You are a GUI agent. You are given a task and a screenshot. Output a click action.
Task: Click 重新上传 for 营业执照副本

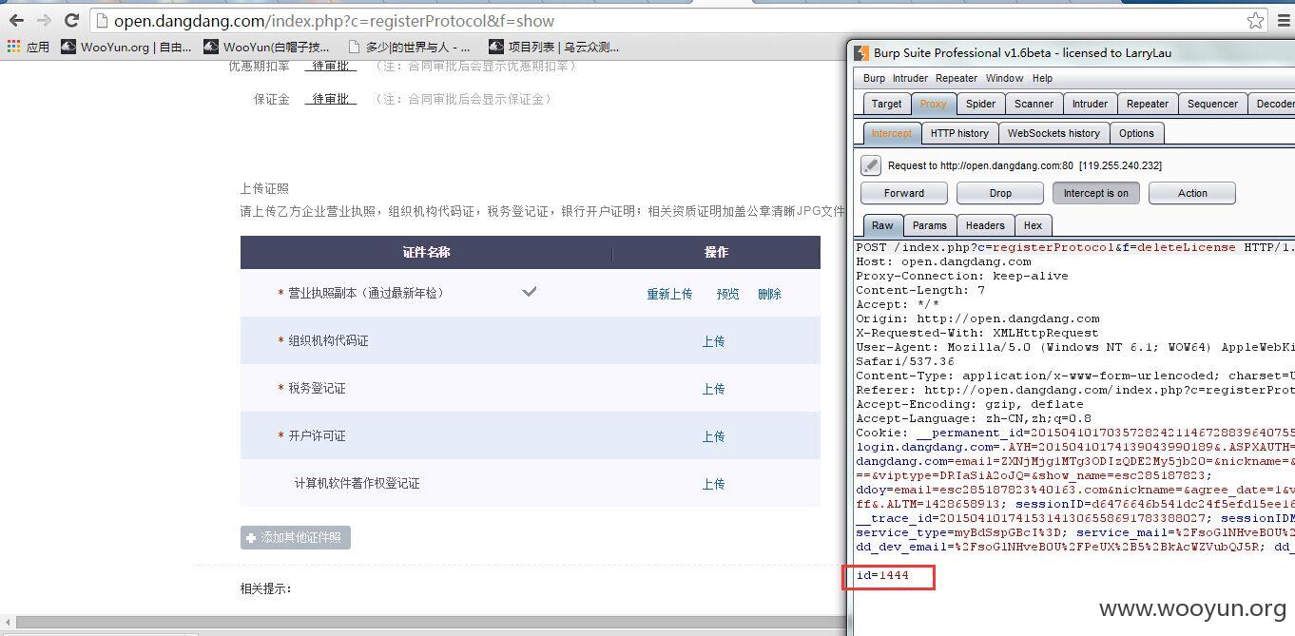pyautogui.click(x=669, y=295)
